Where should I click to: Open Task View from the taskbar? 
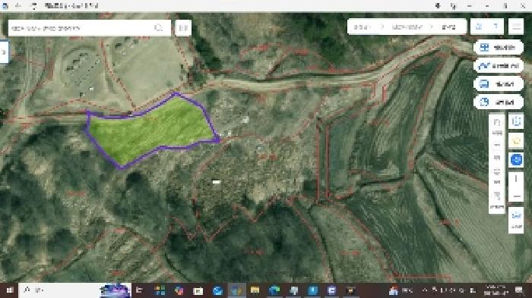139,290
